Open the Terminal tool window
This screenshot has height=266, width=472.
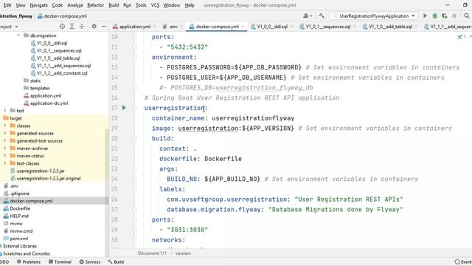[60, 262]
